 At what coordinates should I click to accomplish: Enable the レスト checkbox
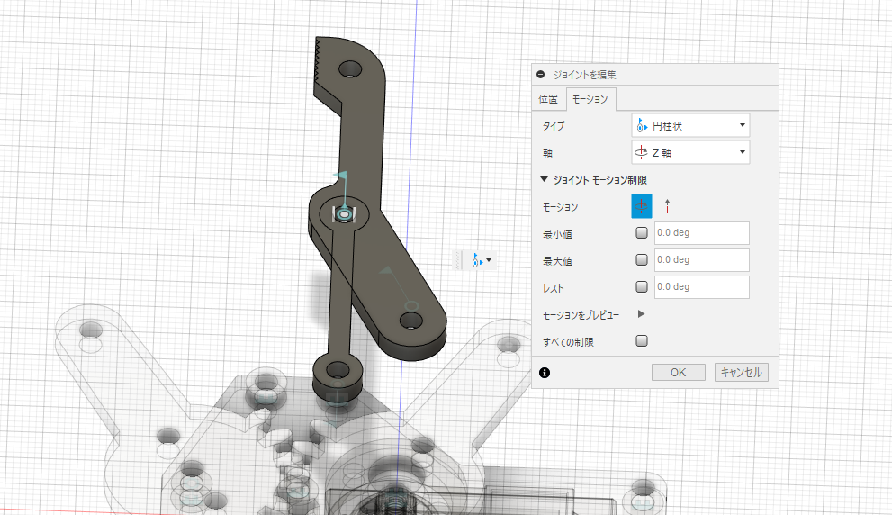[x=642, y=286]
